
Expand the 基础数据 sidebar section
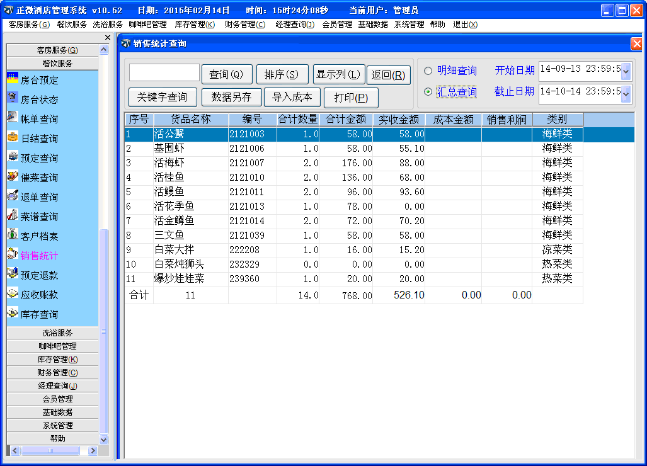point(53,412)
